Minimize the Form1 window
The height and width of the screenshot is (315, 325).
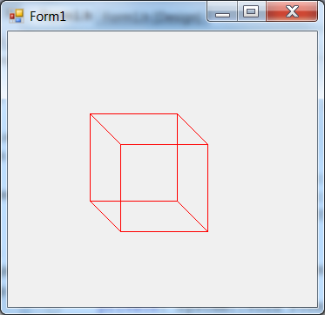click(222, 11)
